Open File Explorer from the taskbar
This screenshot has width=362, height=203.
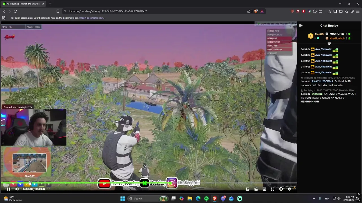click(x=190, y=198)
